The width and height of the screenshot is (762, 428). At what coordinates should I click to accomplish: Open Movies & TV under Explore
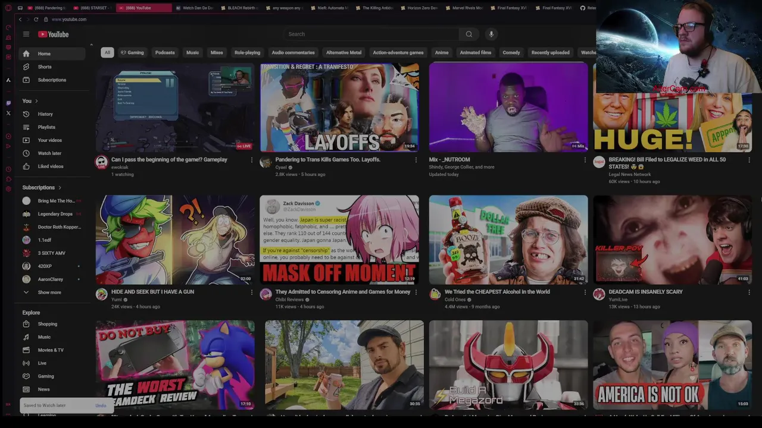[52, 350]
